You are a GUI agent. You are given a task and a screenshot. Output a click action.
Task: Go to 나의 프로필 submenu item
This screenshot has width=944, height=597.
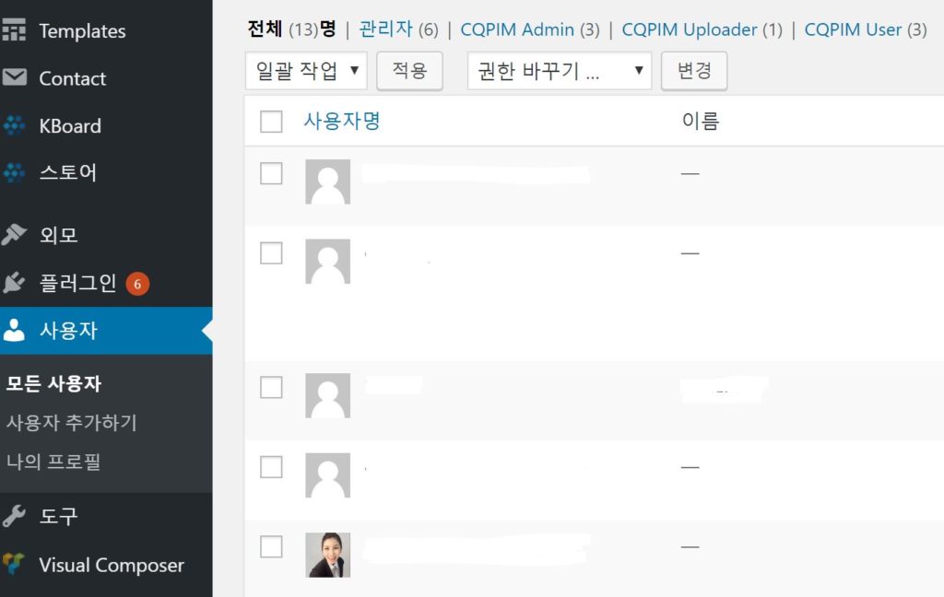click(x=53, y=462)
